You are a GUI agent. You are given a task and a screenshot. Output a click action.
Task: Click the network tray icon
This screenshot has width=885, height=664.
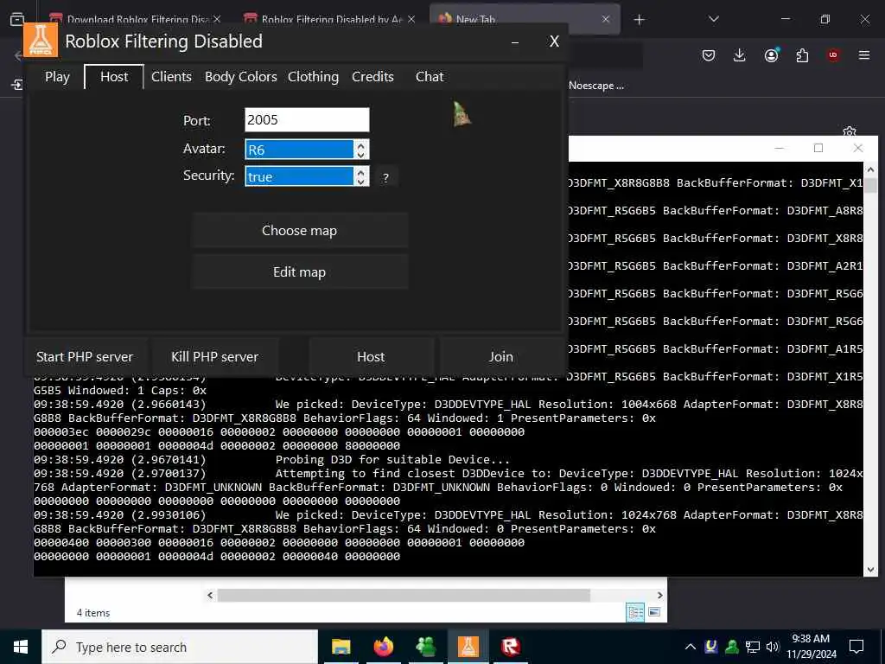tap(753, 647)
